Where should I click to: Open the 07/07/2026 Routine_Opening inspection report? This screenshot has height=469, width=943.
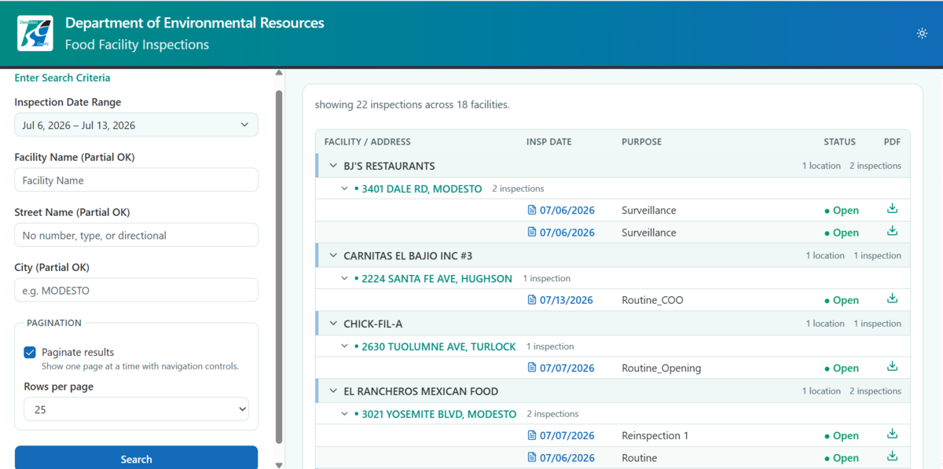[x=561, y=368]
